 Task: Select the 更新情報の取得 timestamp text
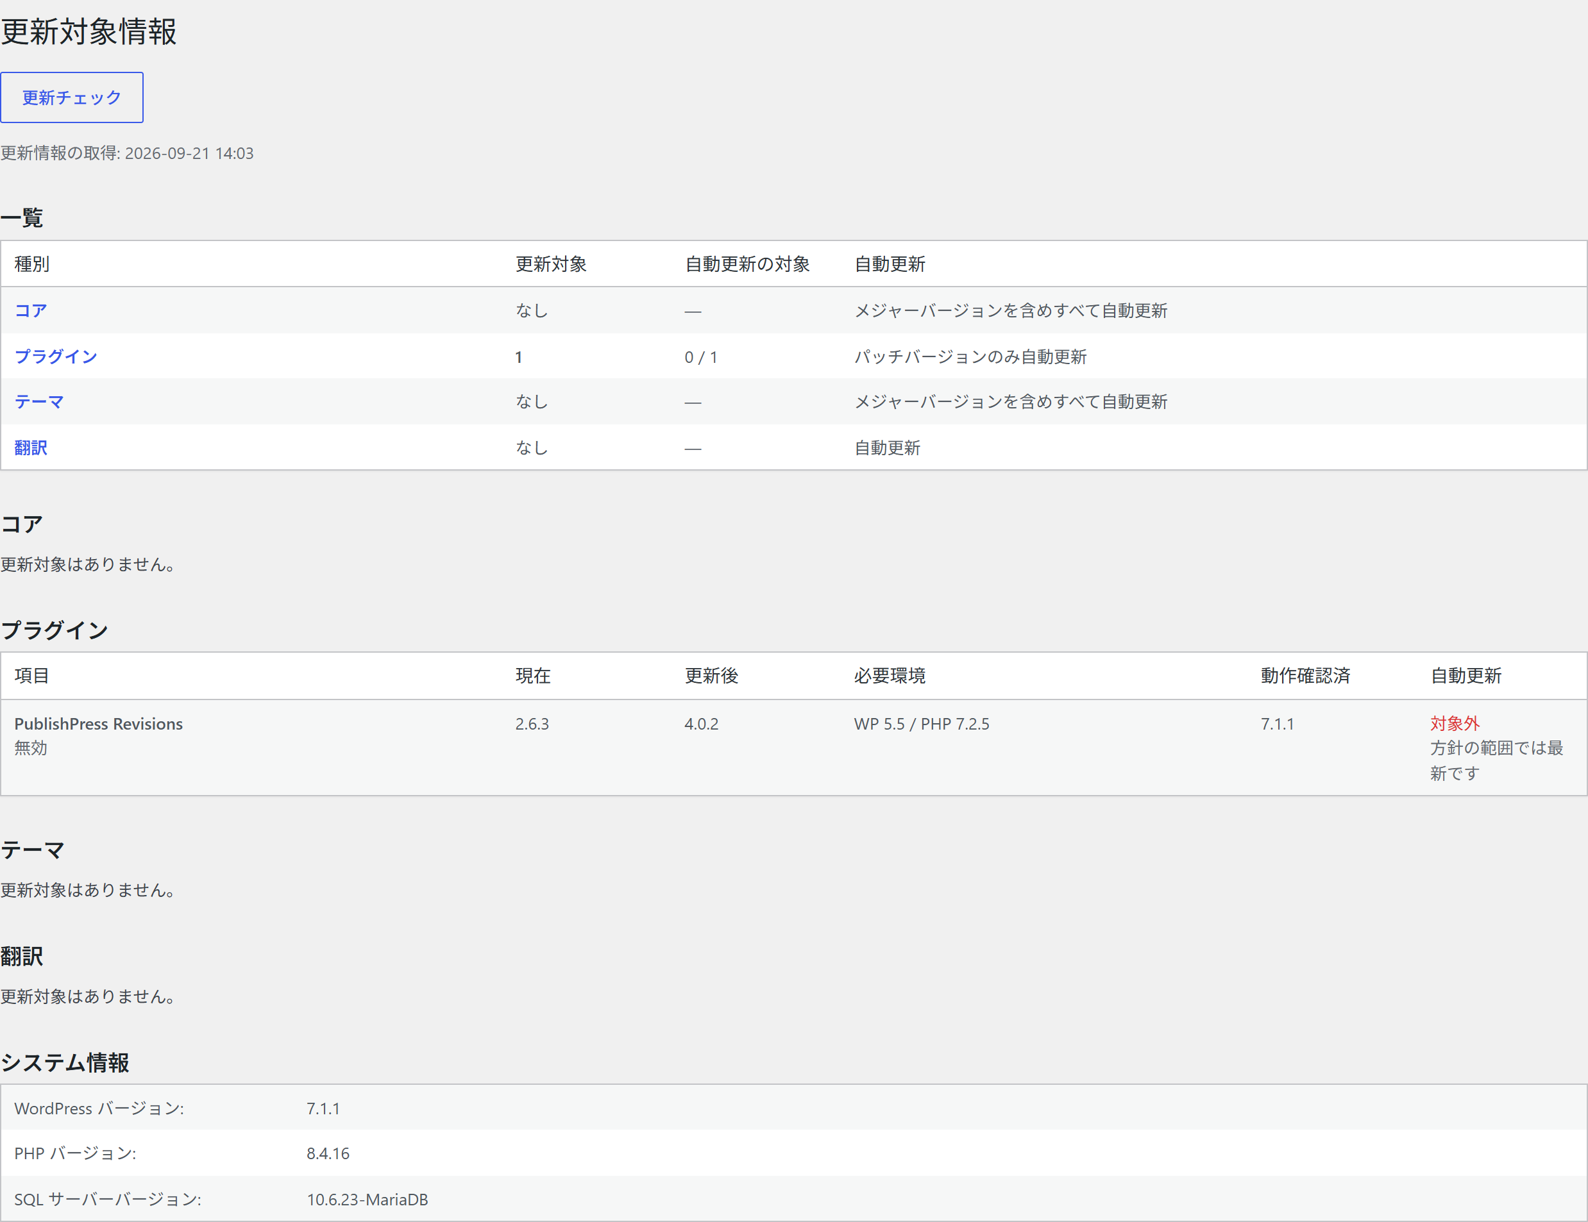(x=126, y=153)
